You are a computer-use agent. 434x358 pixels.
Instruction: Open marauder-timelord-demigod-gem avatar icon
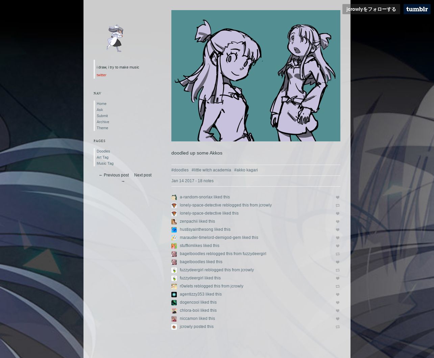pyautogui.click(x=174, y=238)
